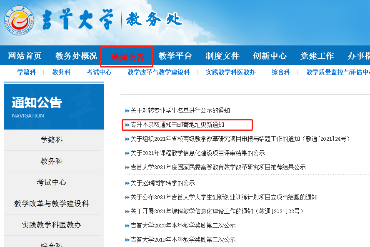
Task: Click 教学改革与教学建设科 in the sub-navigation bar
Action: 158,72
